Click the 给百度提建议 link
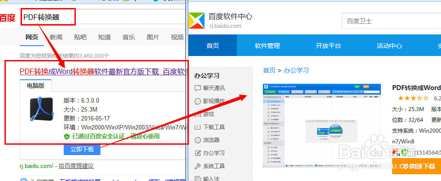Image resolution: width=441 pixels, height=181 pixels. click(76, 166)
